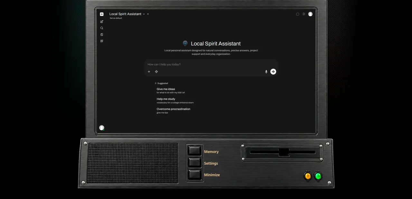Click the Minimize hardware button
Viewport: 412px width, 199px height.
coord(195,175)
